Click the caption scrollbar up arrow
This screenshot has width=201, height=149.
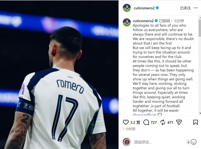coord(200,17)
